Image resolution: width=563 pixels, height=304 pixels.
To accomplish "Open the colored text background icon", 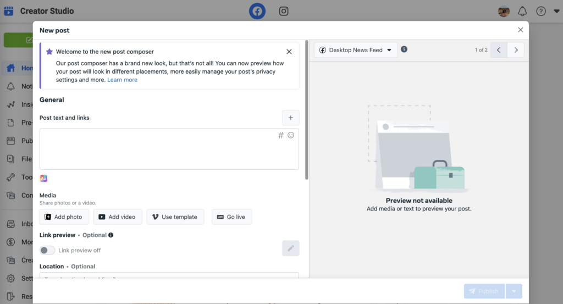I will click(43, 178).
